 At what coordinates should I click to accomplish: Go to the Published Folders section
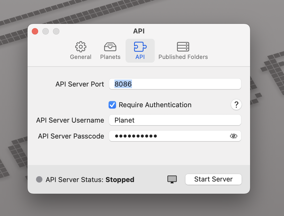pyautogui.click(x=183, y=50)
